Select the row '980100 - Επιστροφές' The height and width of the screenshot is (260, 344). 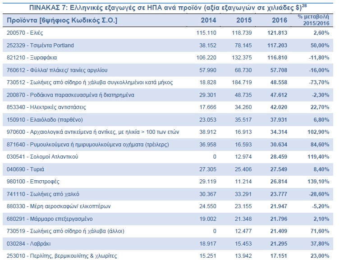point(168,182)
